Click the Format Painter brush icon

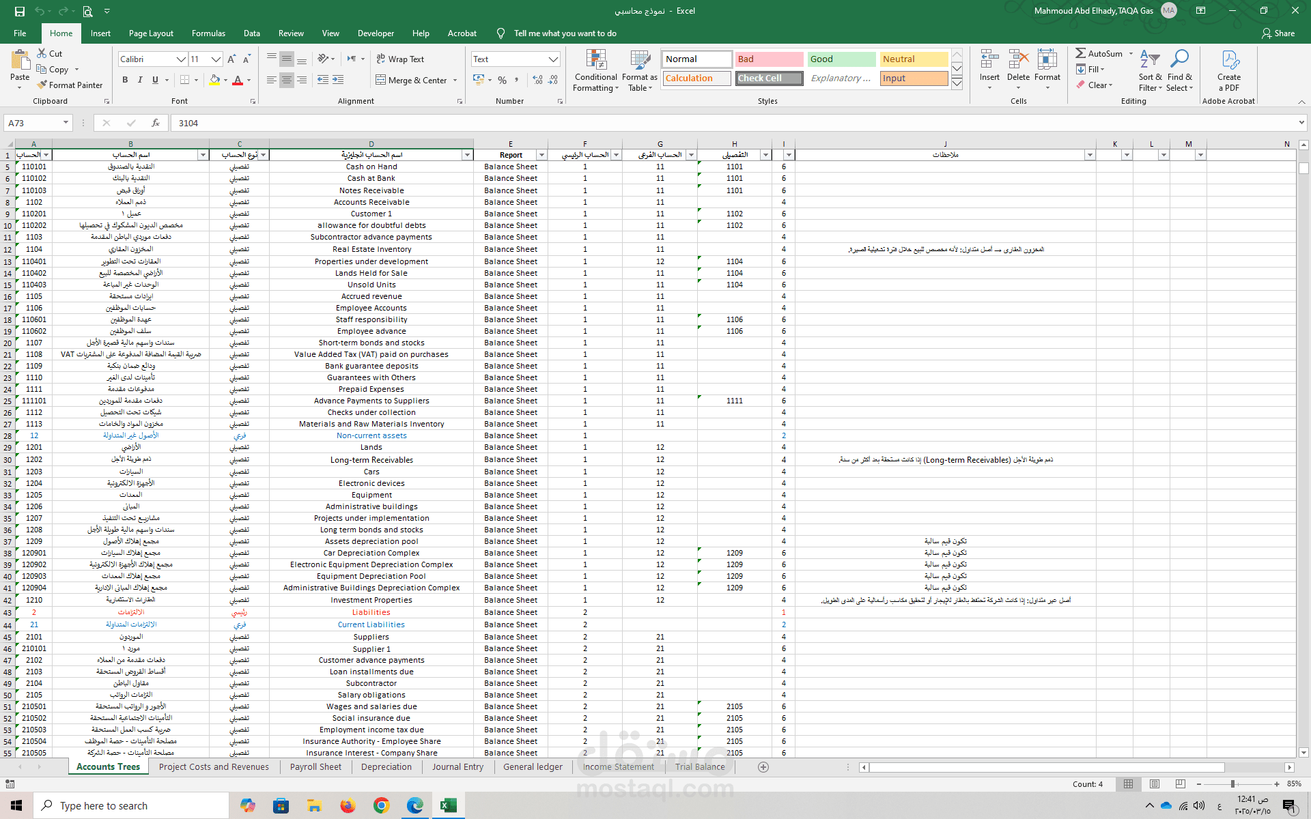[42, 85]
